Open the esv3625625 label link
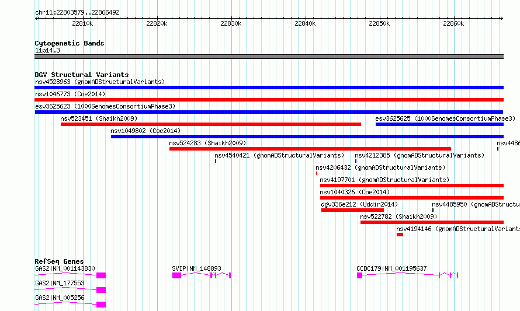Screen dimensions: 520x311 click(445, 118)
